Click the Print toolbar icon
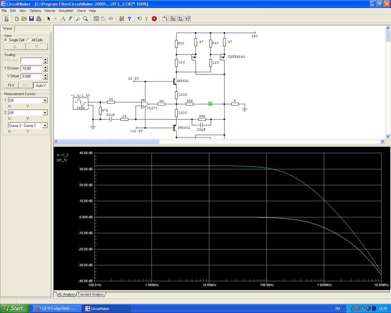This screenshot has height=313, width=391. click(x=39, y=19)
